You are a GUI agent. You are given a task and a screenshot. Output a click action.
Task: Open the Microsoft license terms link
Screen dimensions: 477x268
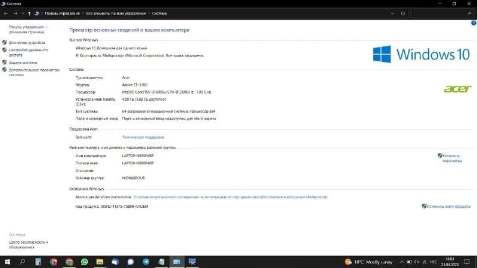(x=231, y=197)
